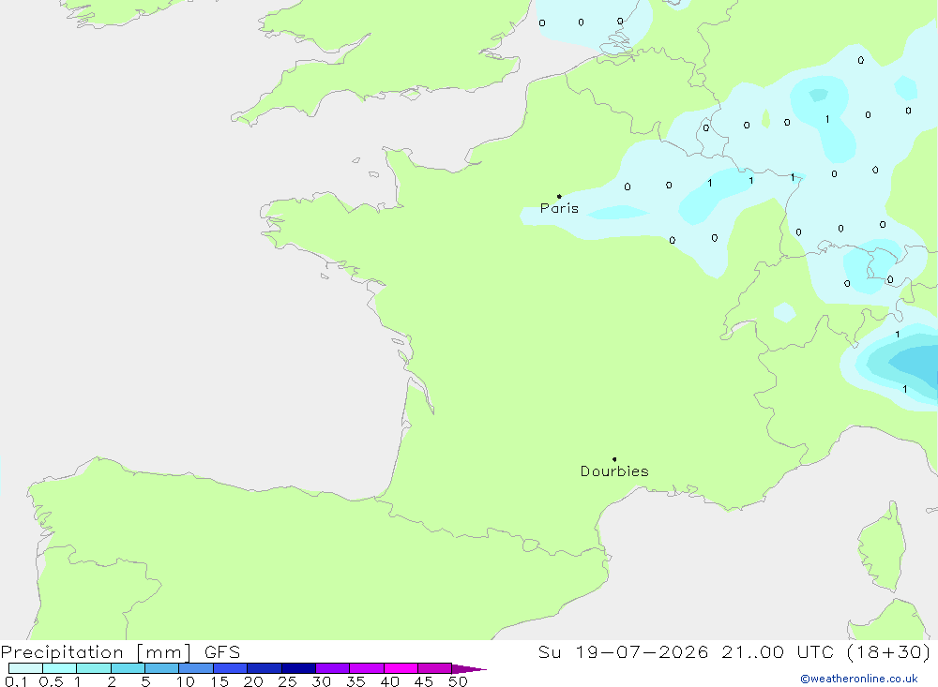The width and height of the screenshot is (938, 687).
Task: Click the legend label '50'
Action: 458,681
